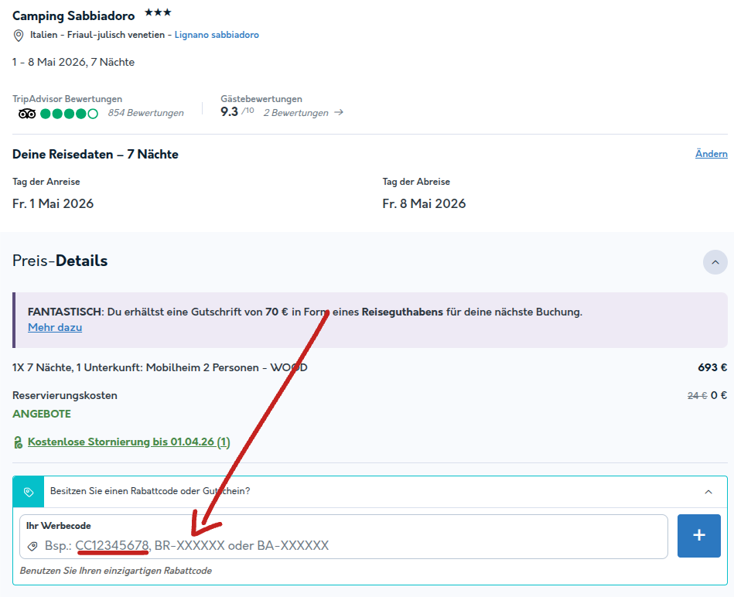Open the 2 Bewertungen guest reviews

(296, 113)
